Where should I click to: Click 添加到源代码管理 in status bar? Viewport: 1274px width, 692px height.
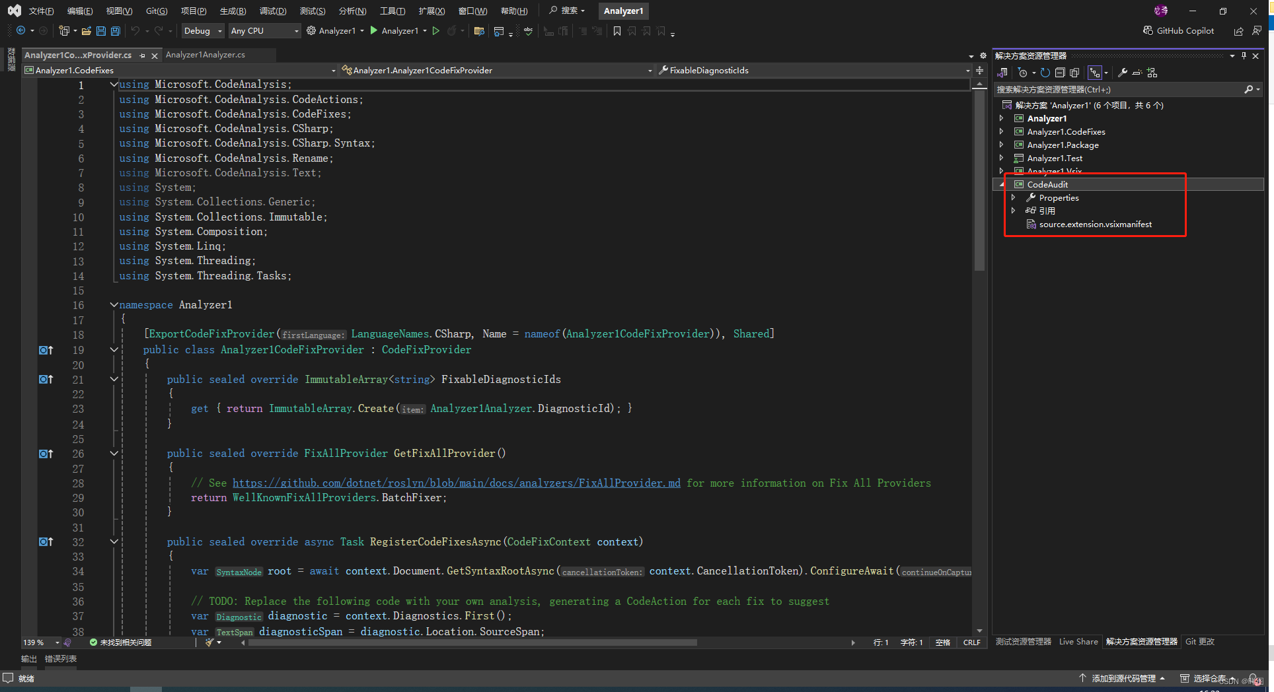click(1123, 678)
